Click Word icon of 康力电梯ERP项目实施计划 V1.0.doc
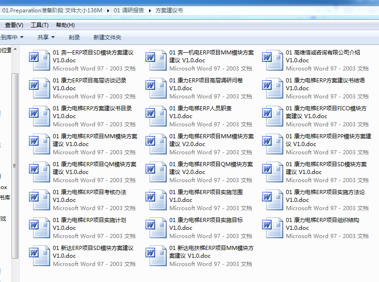The height and width of the screenshot is (282, 379). click(x=39, y=228)
